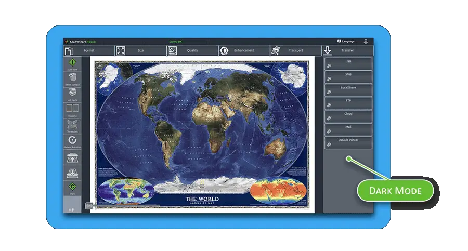The height and width of the screenshot is (251, 468).
Task: Pick the Local Share transfer option
Action: (348, 90)
